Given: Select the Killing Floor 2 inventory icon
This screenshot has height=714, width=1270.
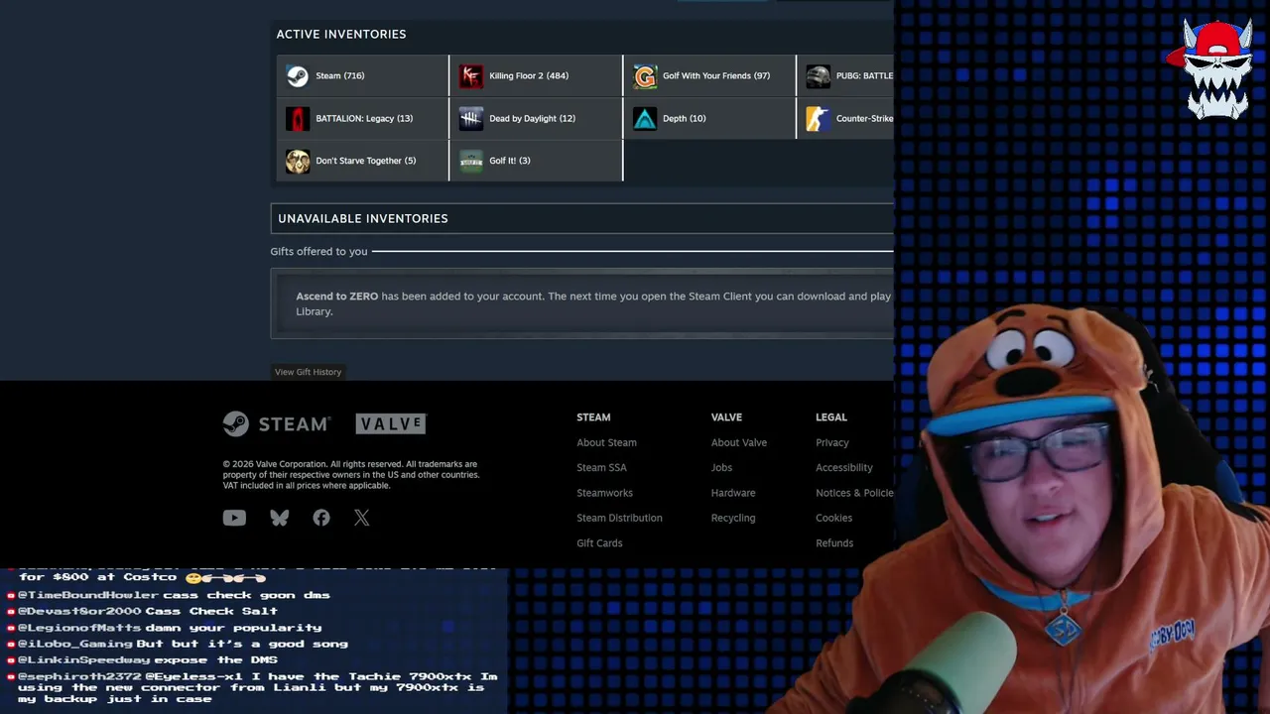Looking at the screenshot, I should (x=471, y=76).
